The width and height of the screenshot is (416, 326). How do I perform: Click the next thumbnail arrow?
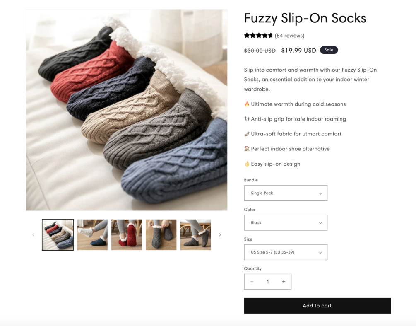(220, 235)
